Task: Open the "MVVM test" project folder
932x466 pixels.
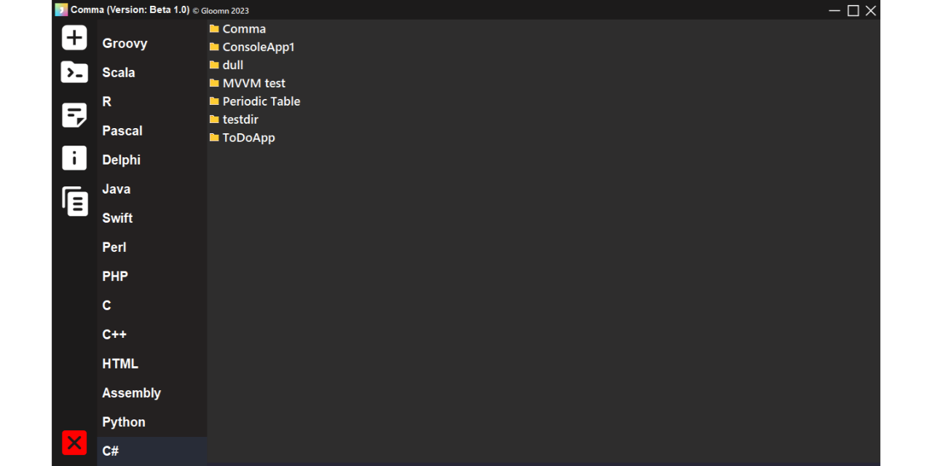Action: (254, 83)
